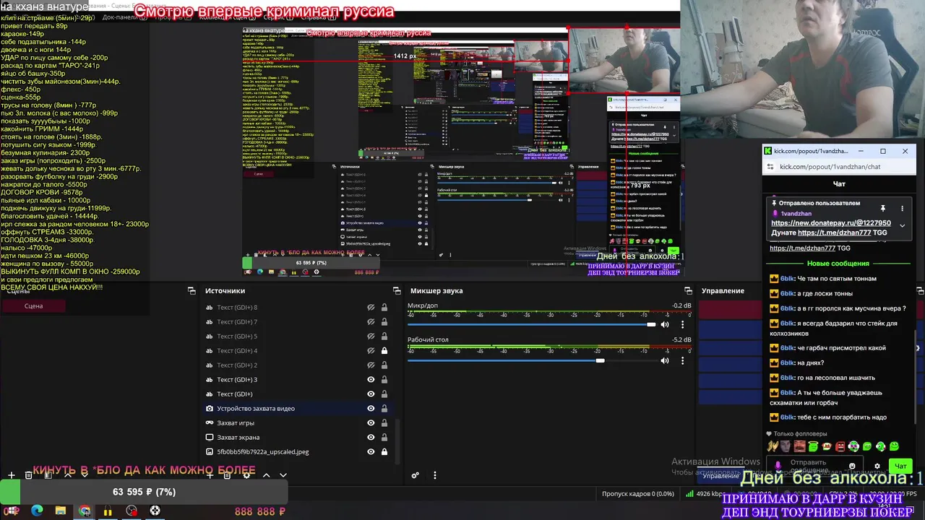Select the Сцена scene item
The height and width of the screenshot is (520, 925).
(x=34, y=306)
